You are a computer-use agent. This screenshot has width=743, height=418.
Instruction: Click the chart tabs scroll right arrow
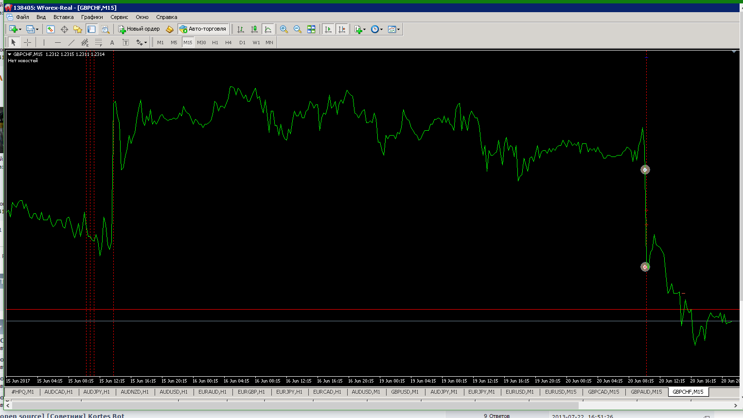coord(735,405)
